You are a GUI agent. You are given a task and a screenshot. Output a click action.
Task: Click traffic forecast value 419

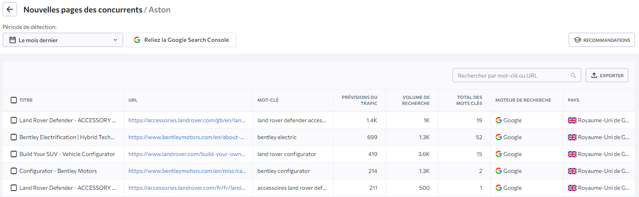tap(373, 154)
